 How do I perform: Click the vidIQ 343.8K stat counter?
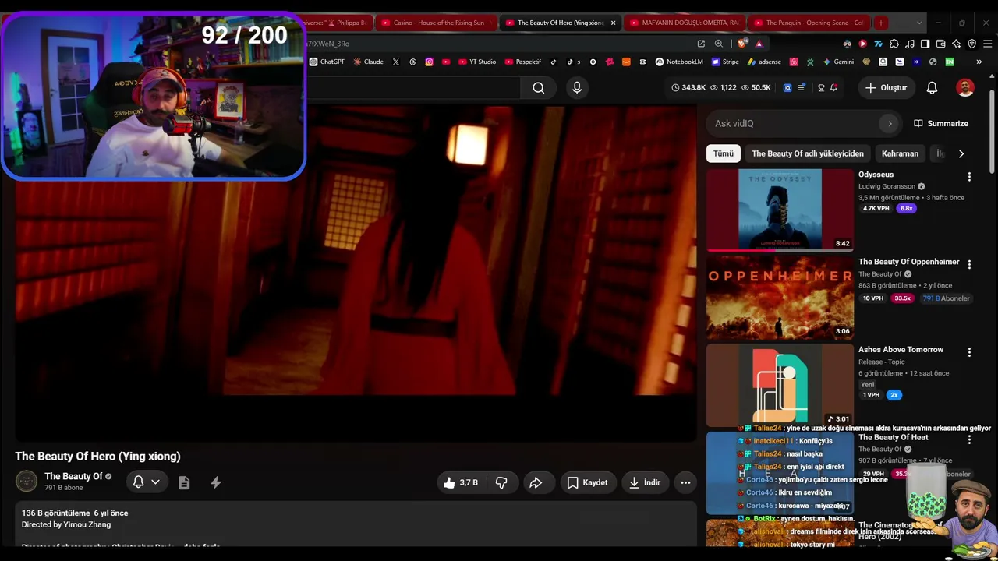point(688,88)
